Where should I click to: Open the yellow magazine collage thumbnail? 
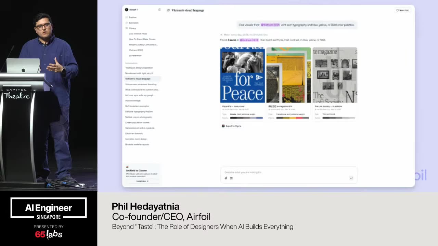(x=289, y=75)
